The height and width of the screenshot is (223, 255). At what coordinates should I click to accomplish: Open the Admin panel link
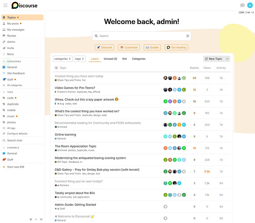pyautogui.click(x=22, y=42)
